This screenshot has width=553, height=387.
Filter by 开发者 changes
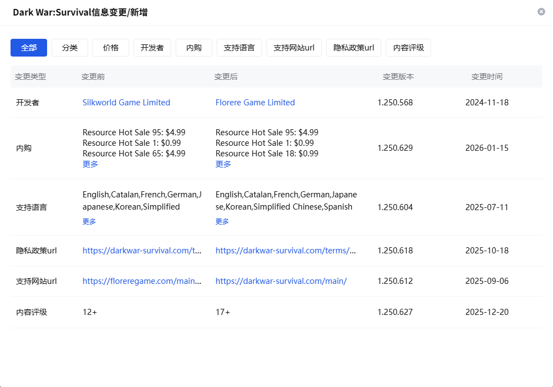[x=152, y=48]
